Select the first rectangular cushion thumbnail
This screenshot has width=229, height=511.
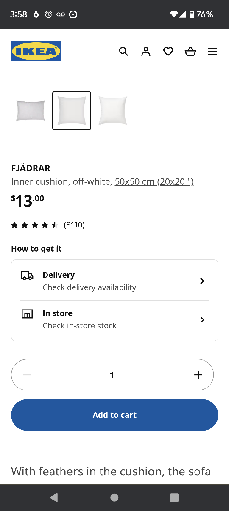tap(31, 111)
